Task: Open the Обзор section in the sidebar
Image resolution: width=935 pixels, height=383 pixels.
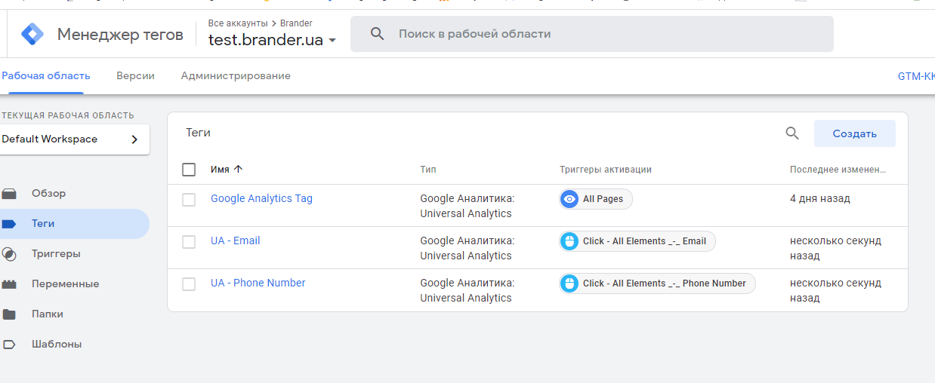Action: coord(48,194)
